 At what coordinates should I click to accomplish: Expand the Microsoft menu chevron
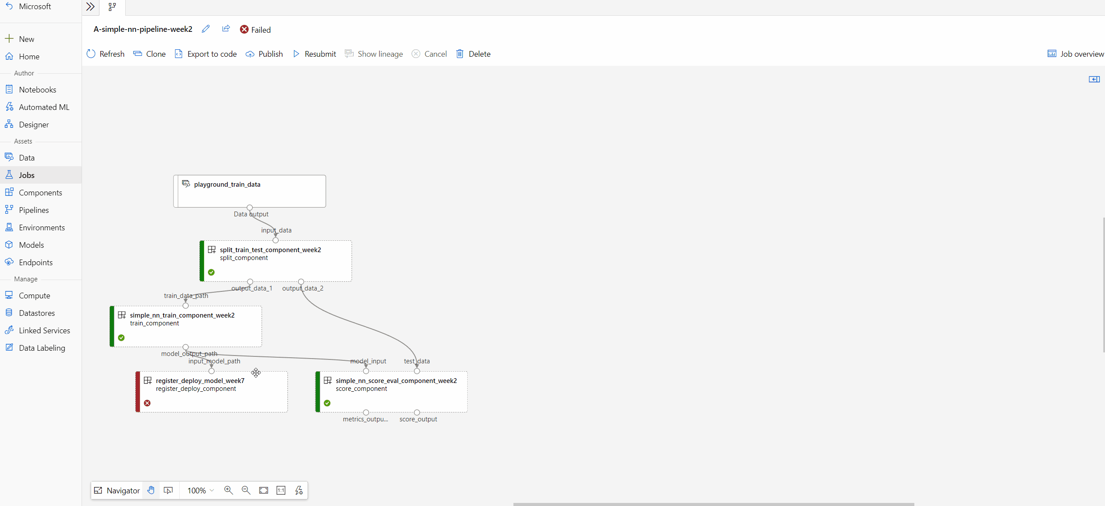click(90, 7)
